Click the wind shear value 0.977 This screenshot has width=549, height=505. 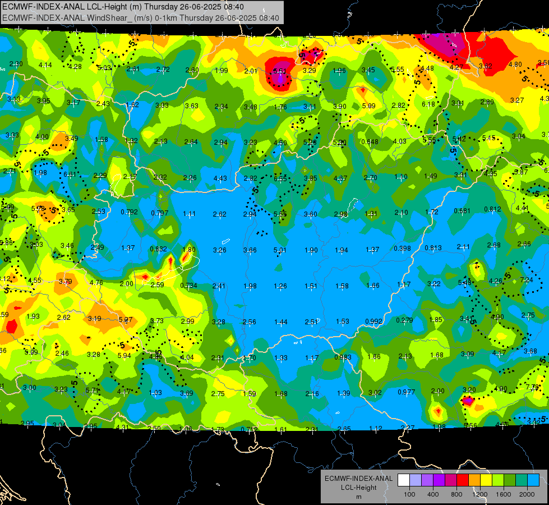pos(406,392)
